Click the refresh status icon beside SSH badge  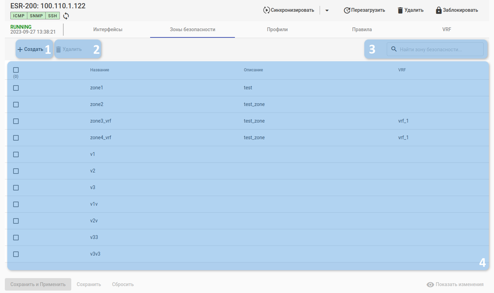(x=66, y=16)
